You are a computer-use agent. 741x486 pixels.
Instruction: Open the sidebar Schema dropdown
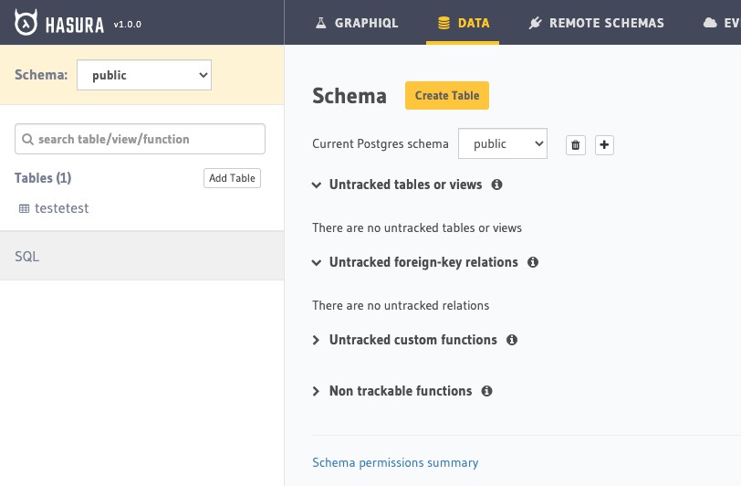click(x=144, y=75)
